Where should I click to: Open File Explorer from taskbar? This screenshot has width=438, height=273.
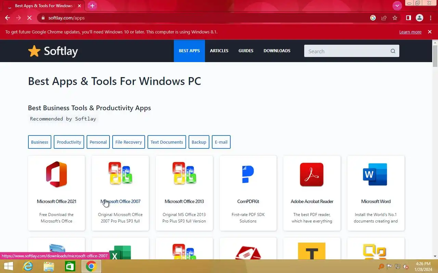49,266
